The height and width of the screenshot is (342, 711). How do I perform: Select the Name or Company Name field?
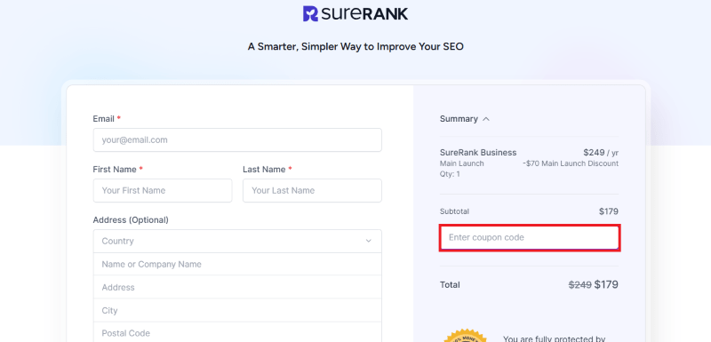pyautogui.click(x=237, y=264)
